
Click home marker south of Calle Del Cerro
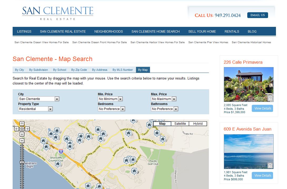point(134,171)
